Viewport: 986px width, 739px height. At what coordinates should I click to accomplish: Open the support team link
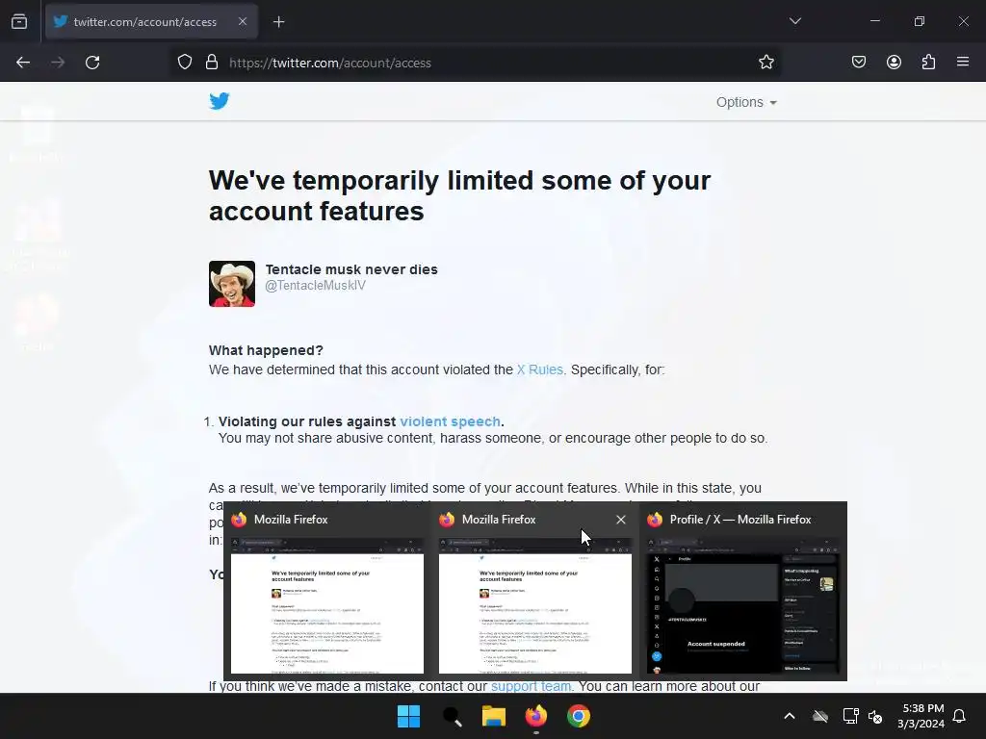coord(531,686)
